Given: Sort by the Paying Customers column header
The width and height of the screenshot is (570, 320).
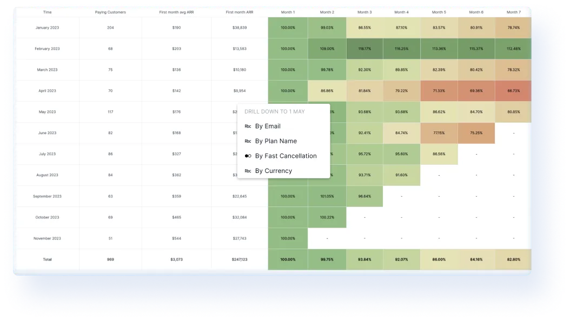Looking at the screenshot, I should tap(110, 12).
